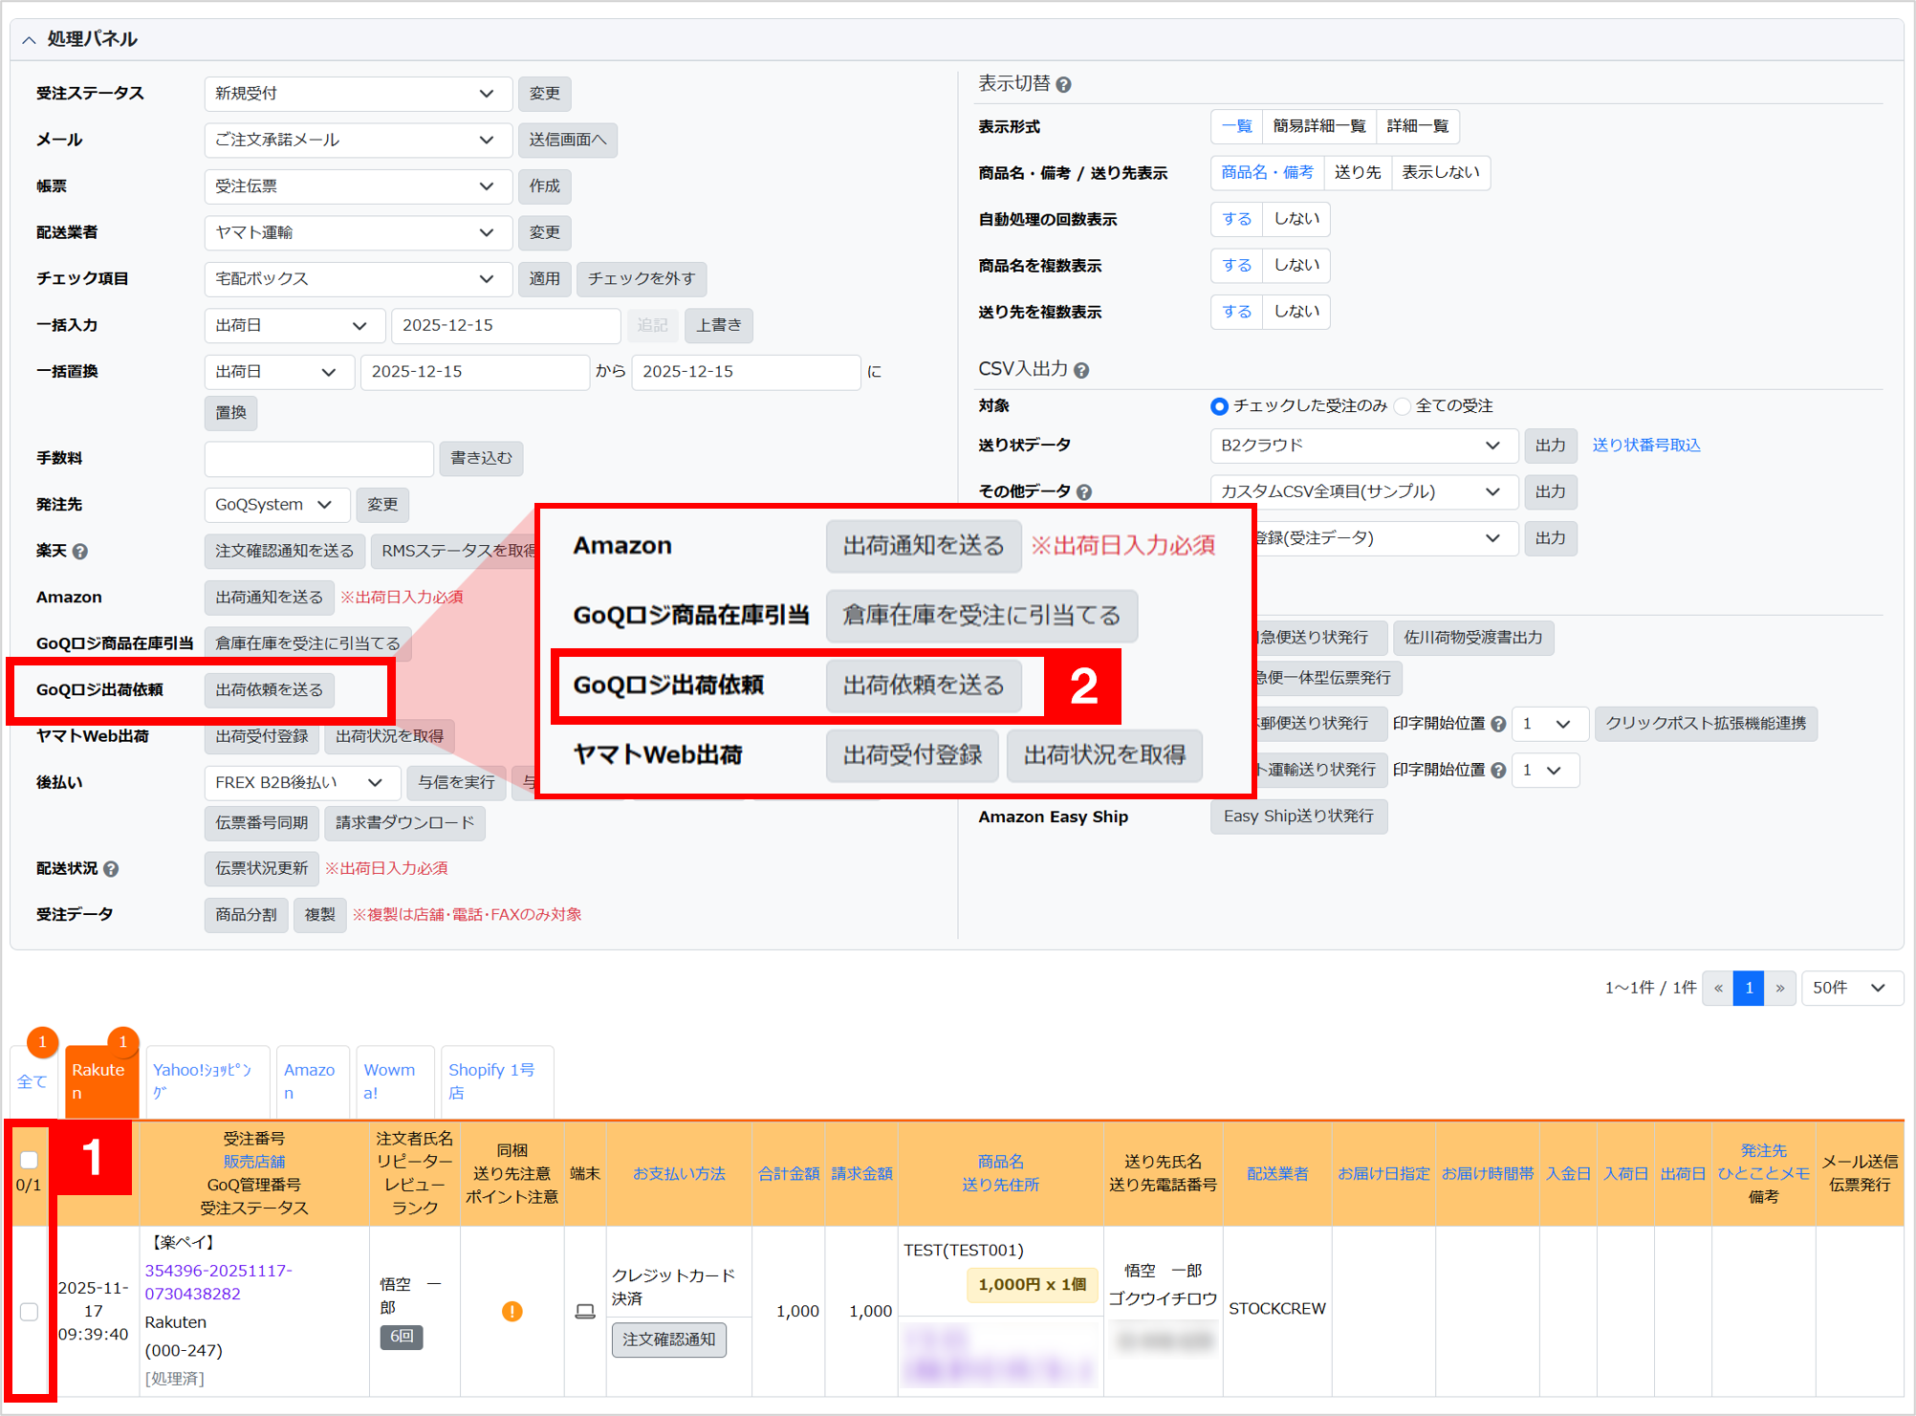Open the 送り状番号取込 link
1916x1416 pixels.
1645,446
